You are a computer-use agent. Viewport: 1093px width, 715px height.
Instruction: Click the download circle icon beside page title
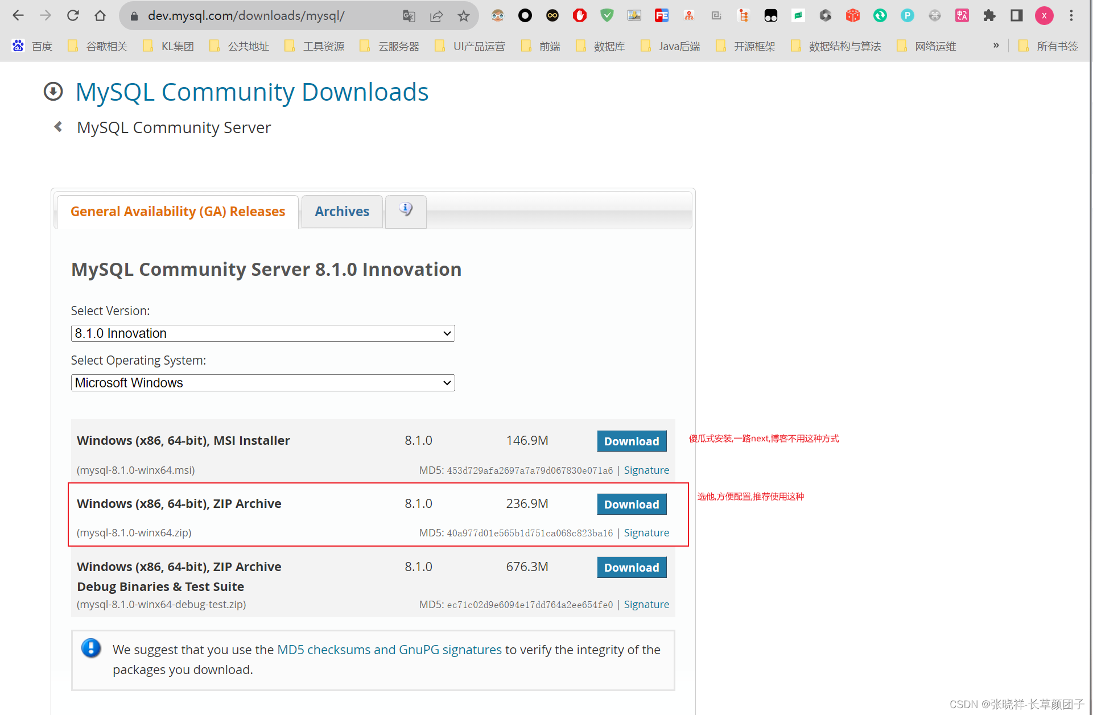coord(53,92)
